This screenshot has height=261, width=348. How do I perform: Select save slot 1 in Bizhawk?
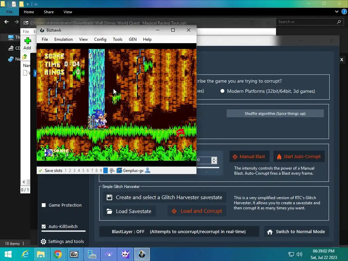pyautogui.click(x=66, y=171)
